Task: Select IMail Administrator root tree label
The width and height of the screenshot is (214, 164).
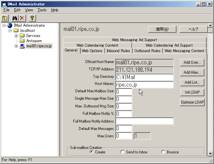Action: pyautogui.click(x=30, y=25)
